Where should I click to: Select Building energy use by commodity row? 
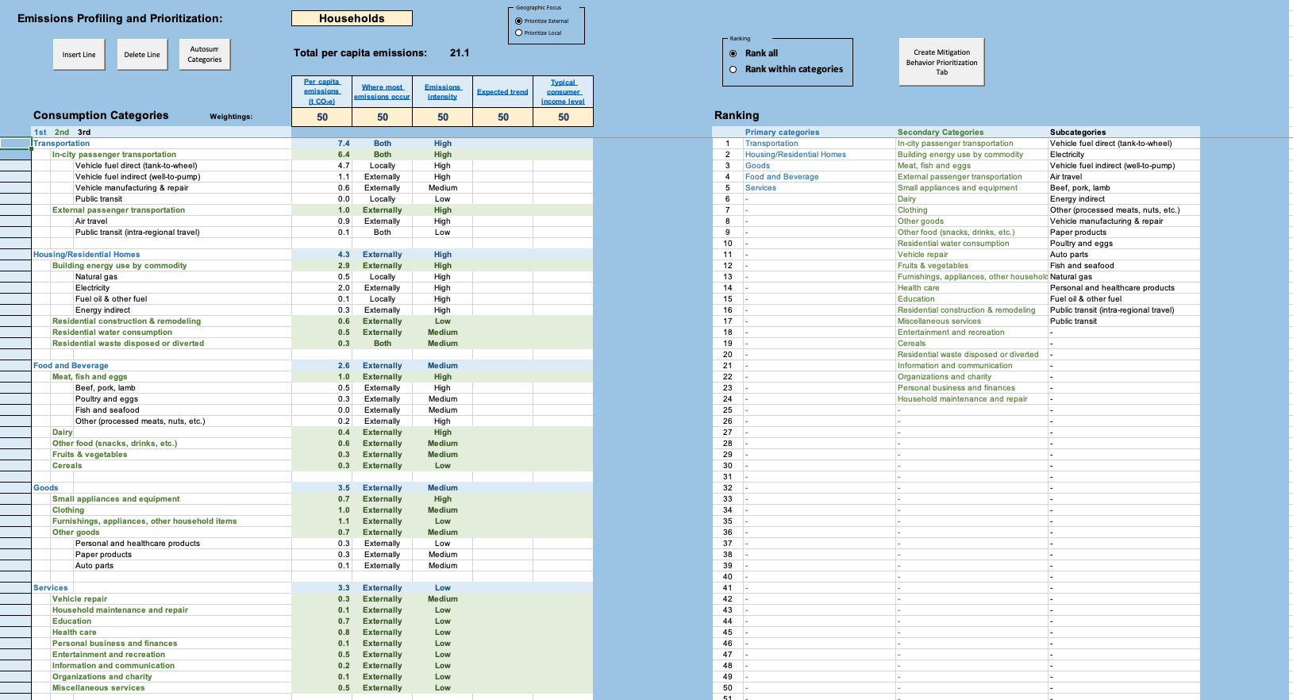coord(312,266)
